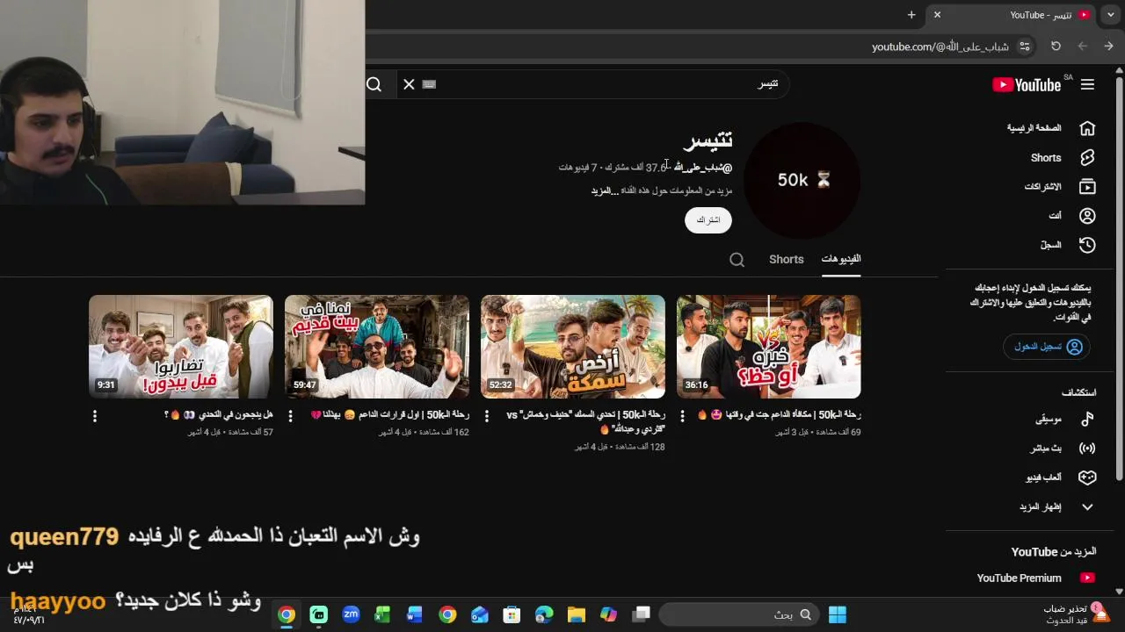Click the اشتراك subscribe button
This screenshot has height=632, width=1125.
coord(708,220)
